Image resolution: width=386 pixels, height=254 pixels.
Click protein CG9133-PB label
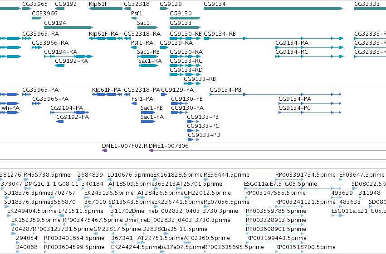tap(203, 117)
